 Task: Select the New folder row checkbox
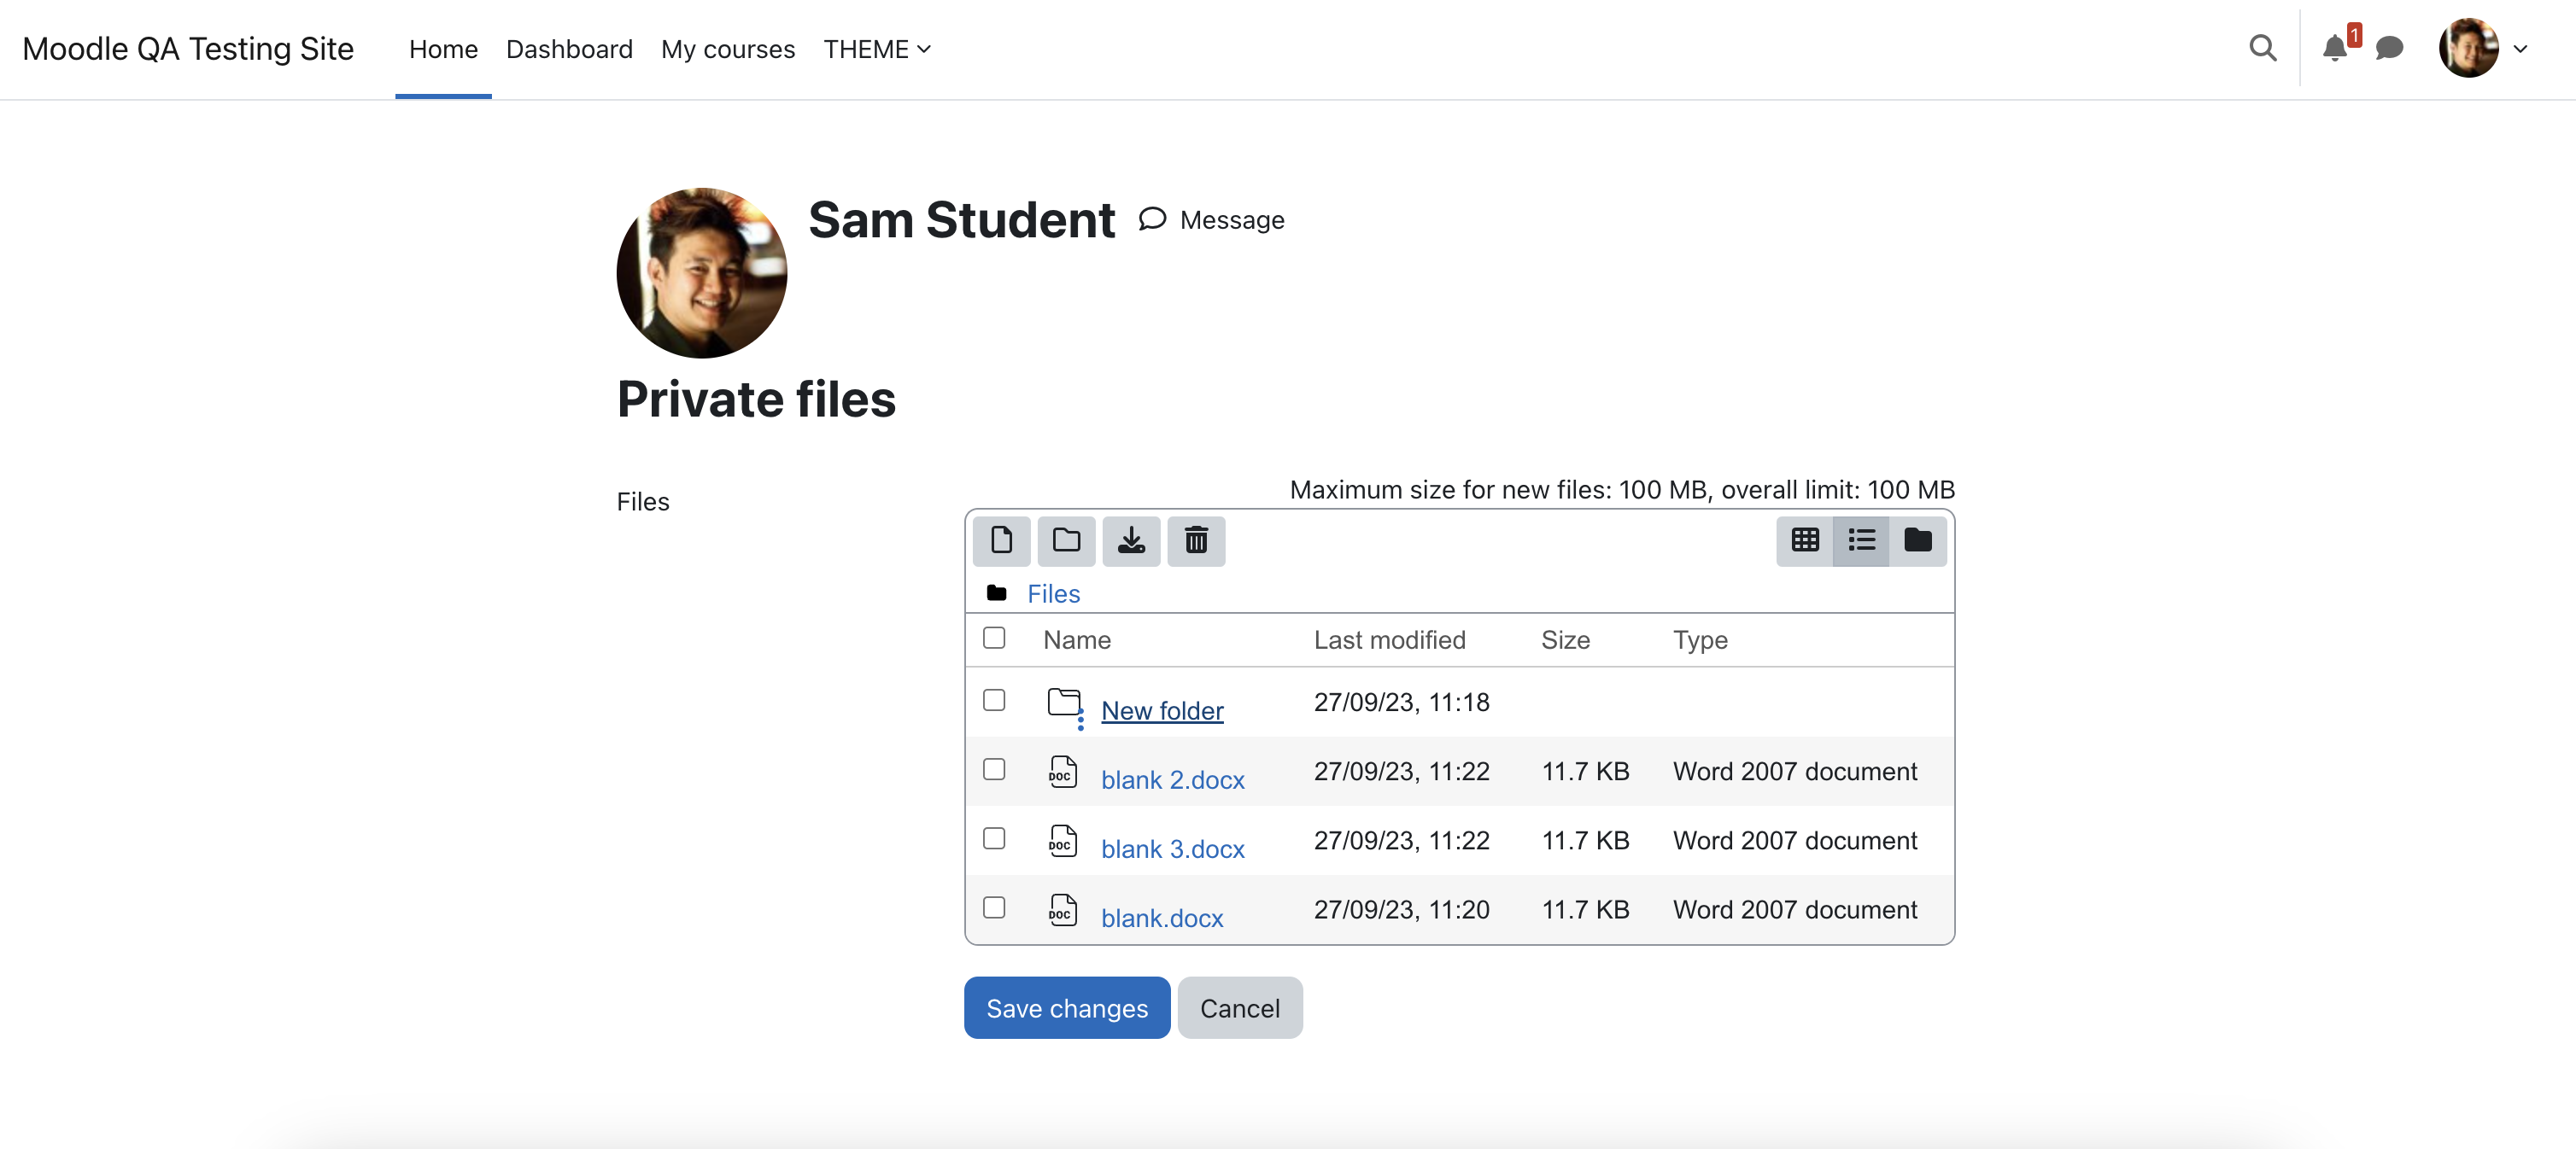click(x=994, y=699)
